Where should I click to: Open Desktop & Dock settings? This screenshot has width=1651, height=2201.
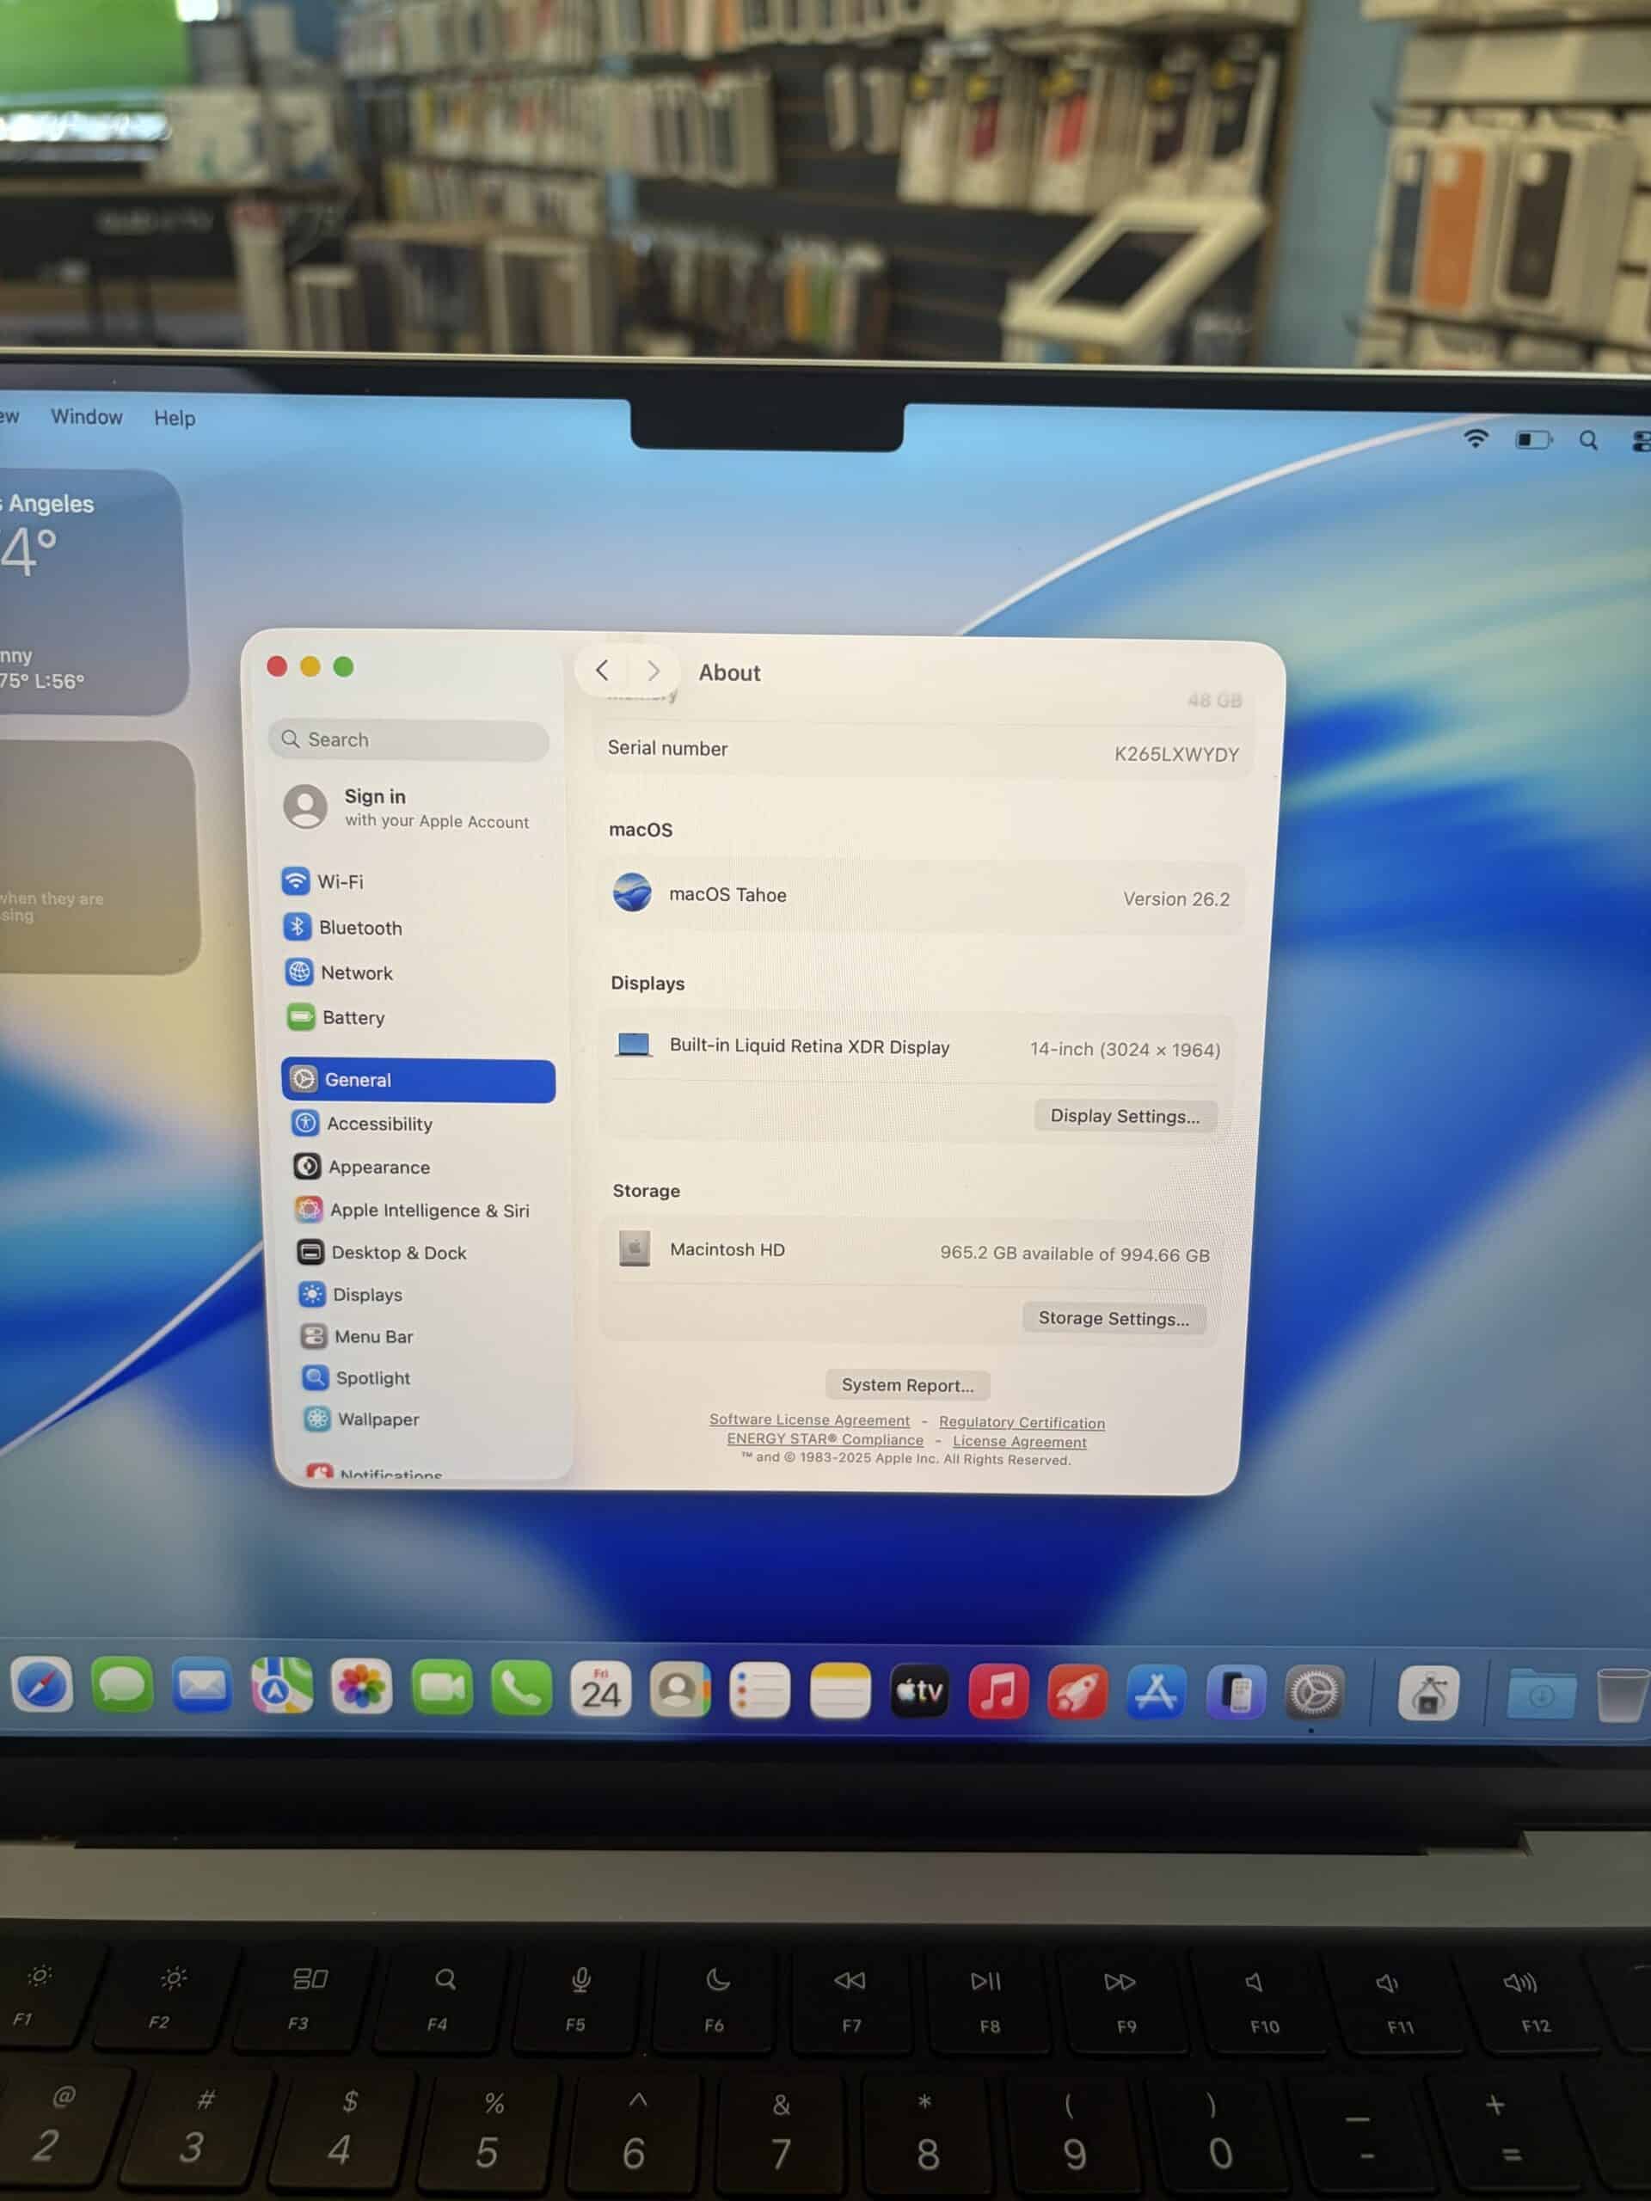397,1253
